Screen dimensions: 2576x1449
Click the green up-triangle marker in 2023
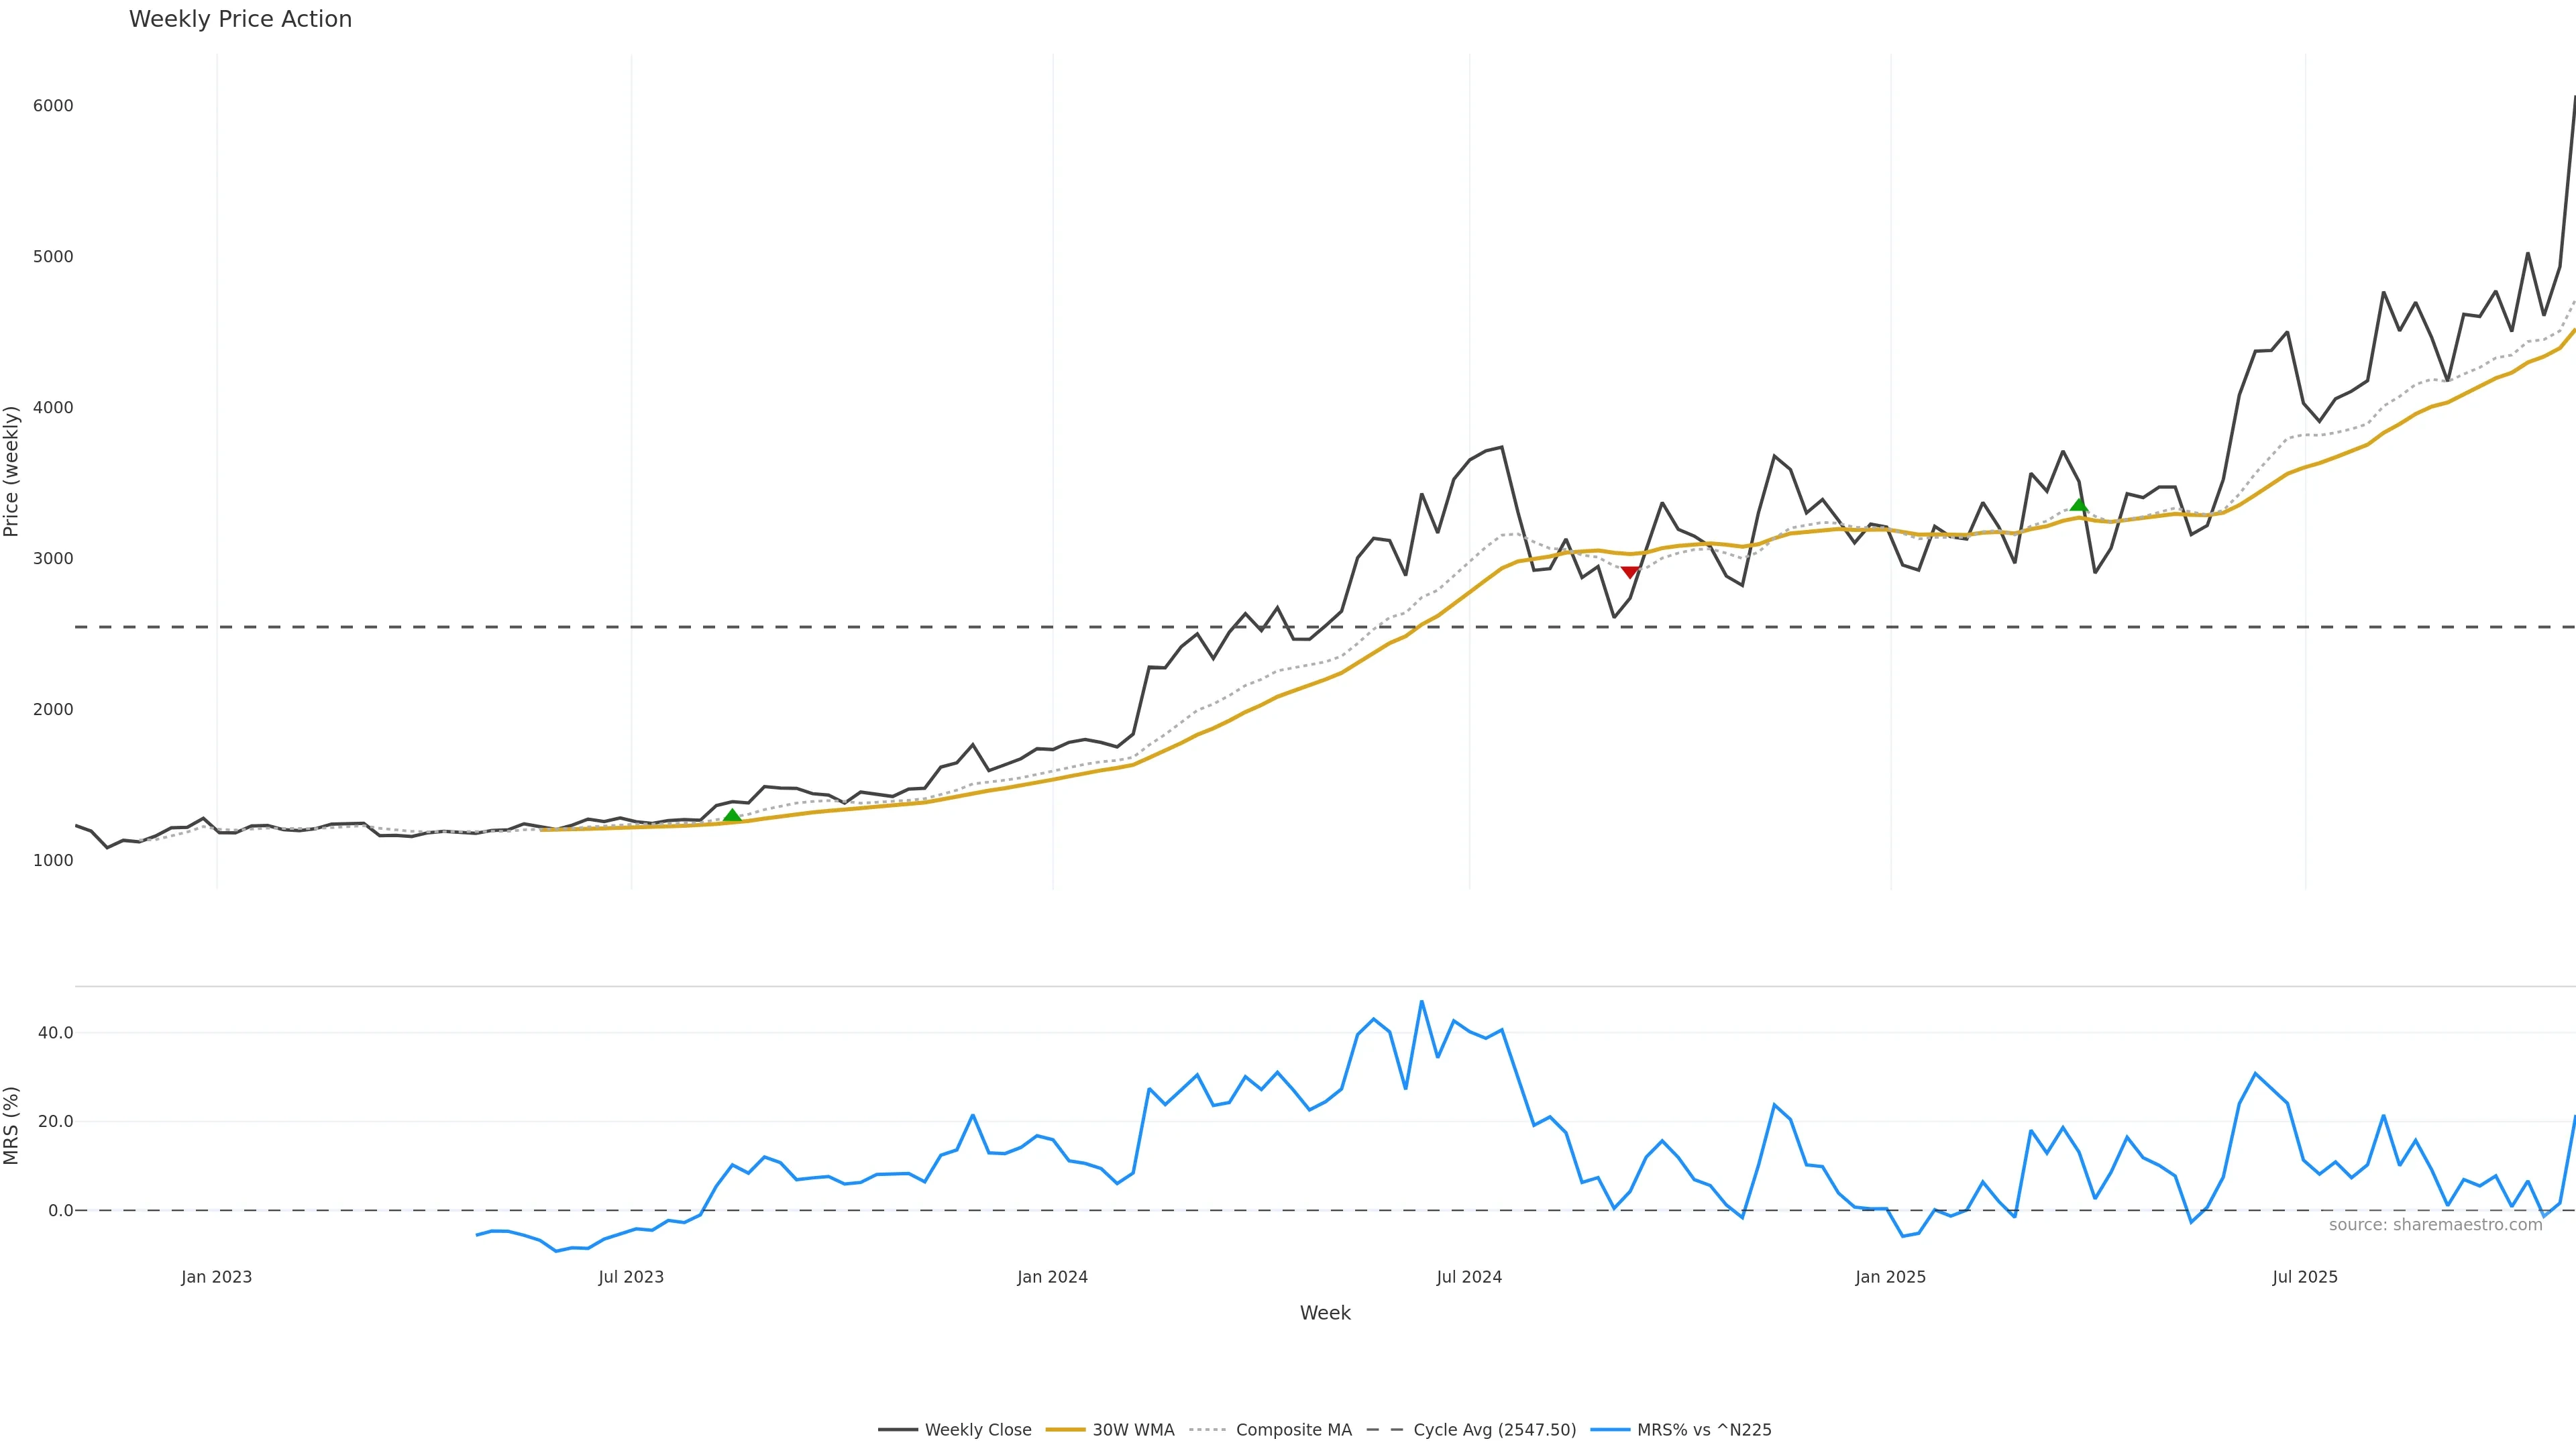pos(732,816)
